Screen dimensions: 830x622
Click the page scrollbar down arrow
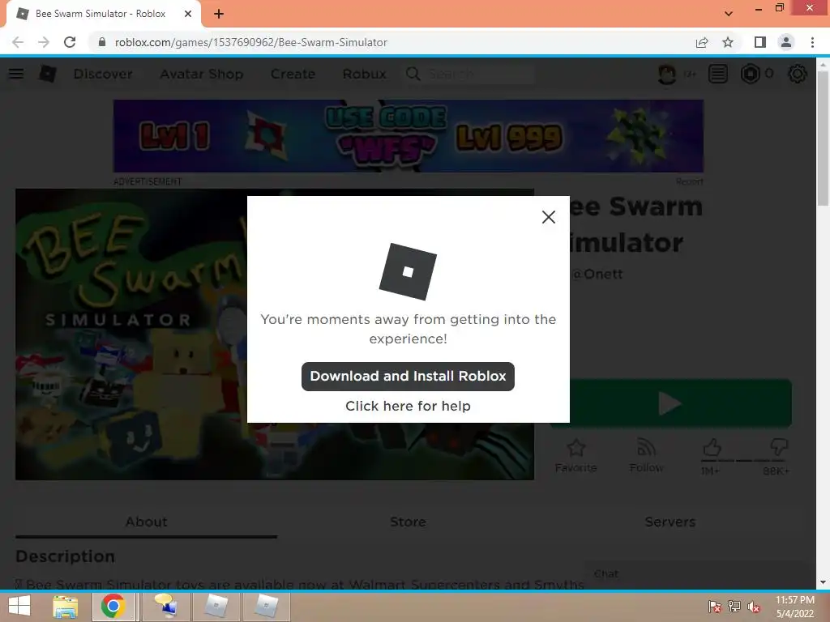coord(823,582)
